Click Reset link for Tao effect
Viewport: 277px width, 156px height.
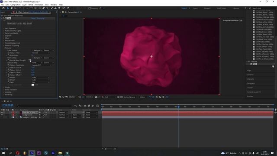(x=33, y=18)
